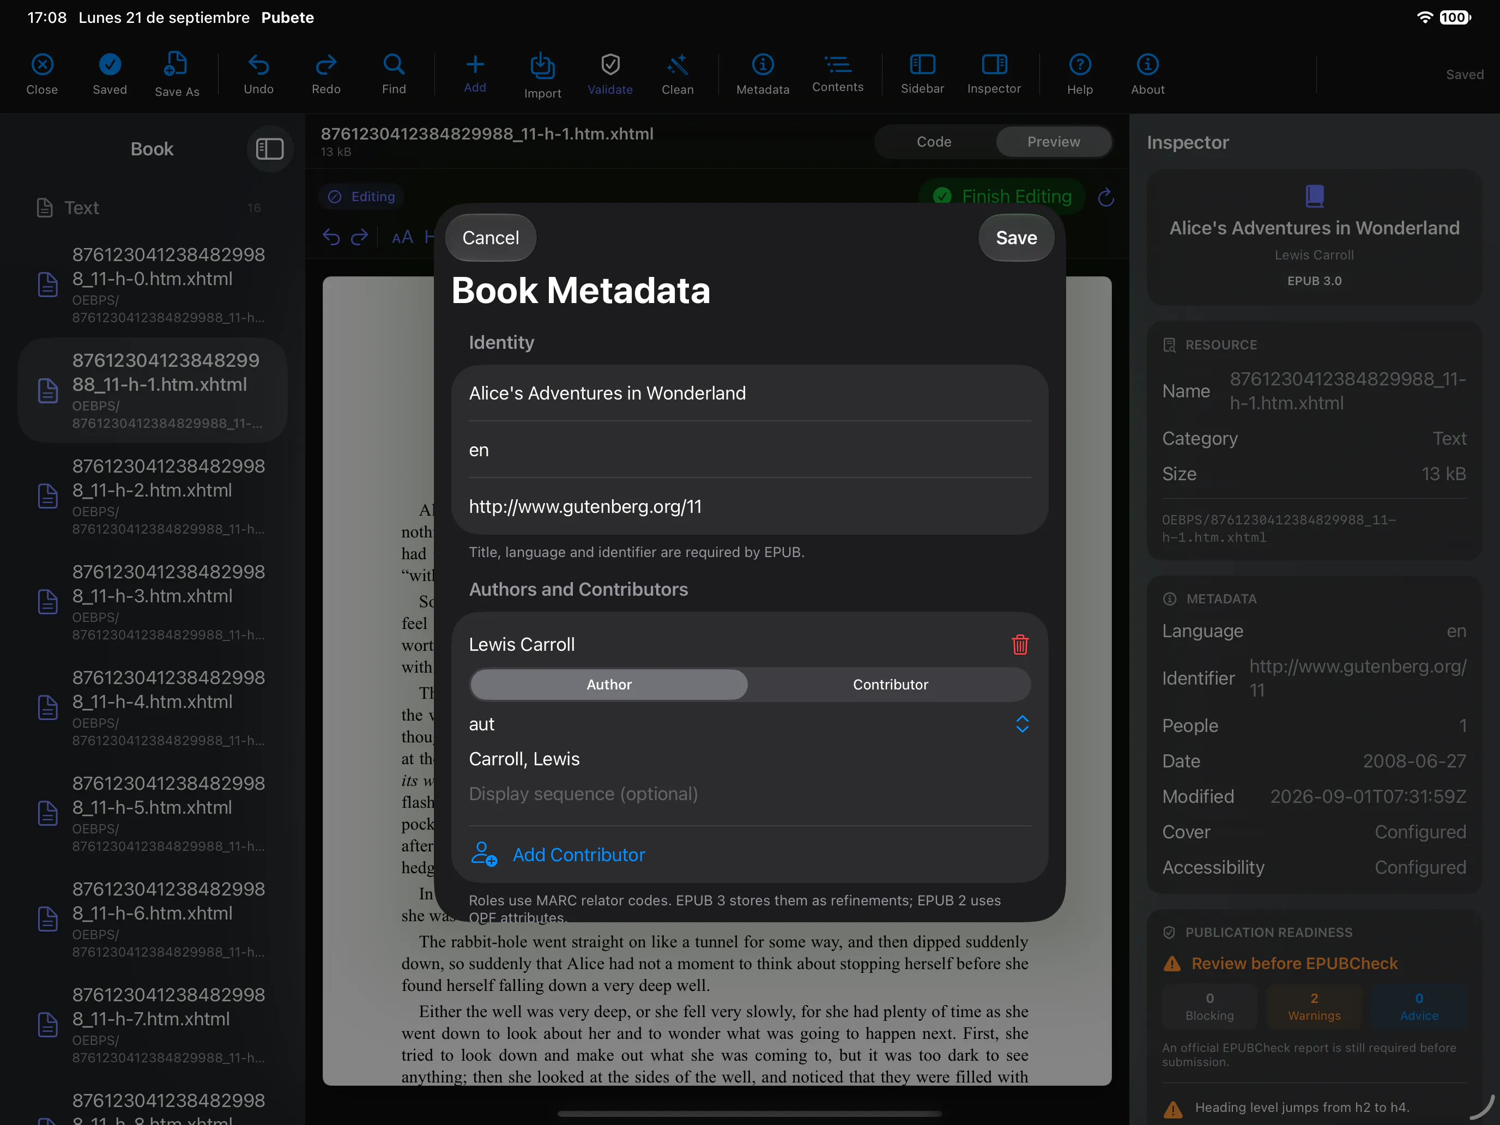
Task: Toggle the Sidebar from the toolbar
Action: [x=922, y=73]
